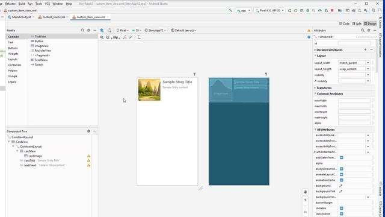This screenshot has width=385, height=217.
Task: Select Buttons category in Palette
Action: pyautogui.click(x=13, y=48)
